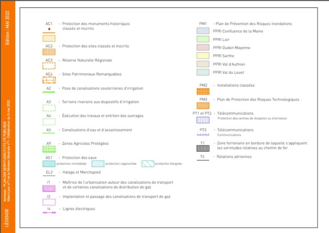This screenshot has width=329, height=233.
Task: Click the PPRI Val du Louet swatch
Action: coord(203,72)
